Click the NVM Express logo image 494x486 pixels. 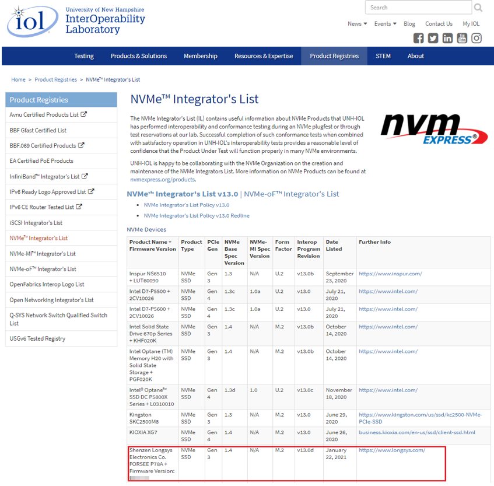click(x=434, y=129)
